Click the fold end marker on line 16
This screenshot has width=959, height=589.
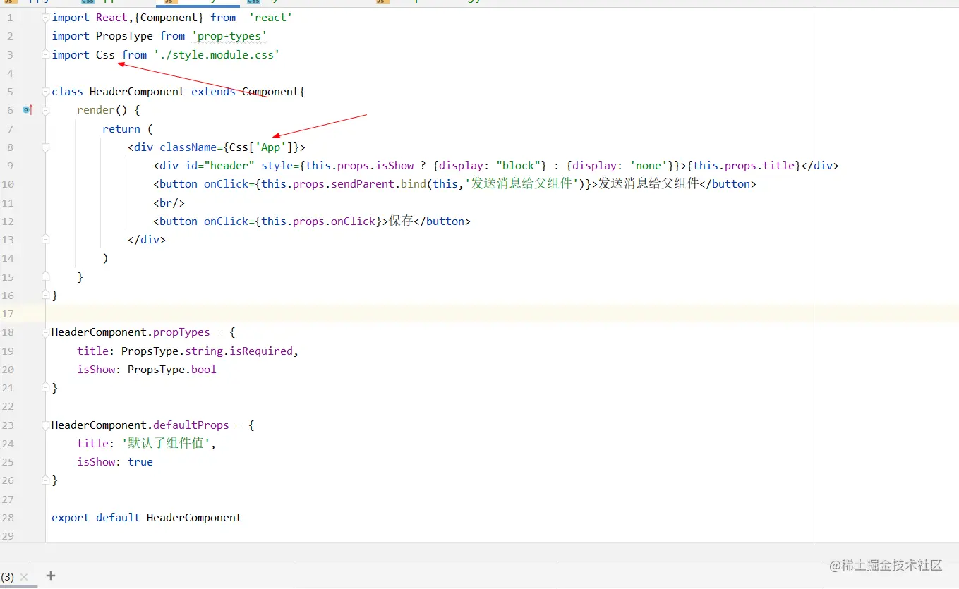(46, 296)
